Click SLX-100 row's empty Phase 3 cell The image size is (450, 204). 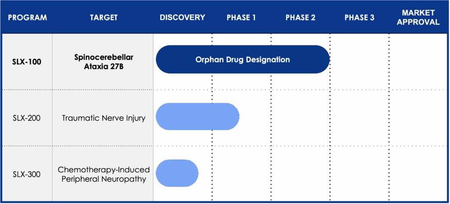pos(359,62)
